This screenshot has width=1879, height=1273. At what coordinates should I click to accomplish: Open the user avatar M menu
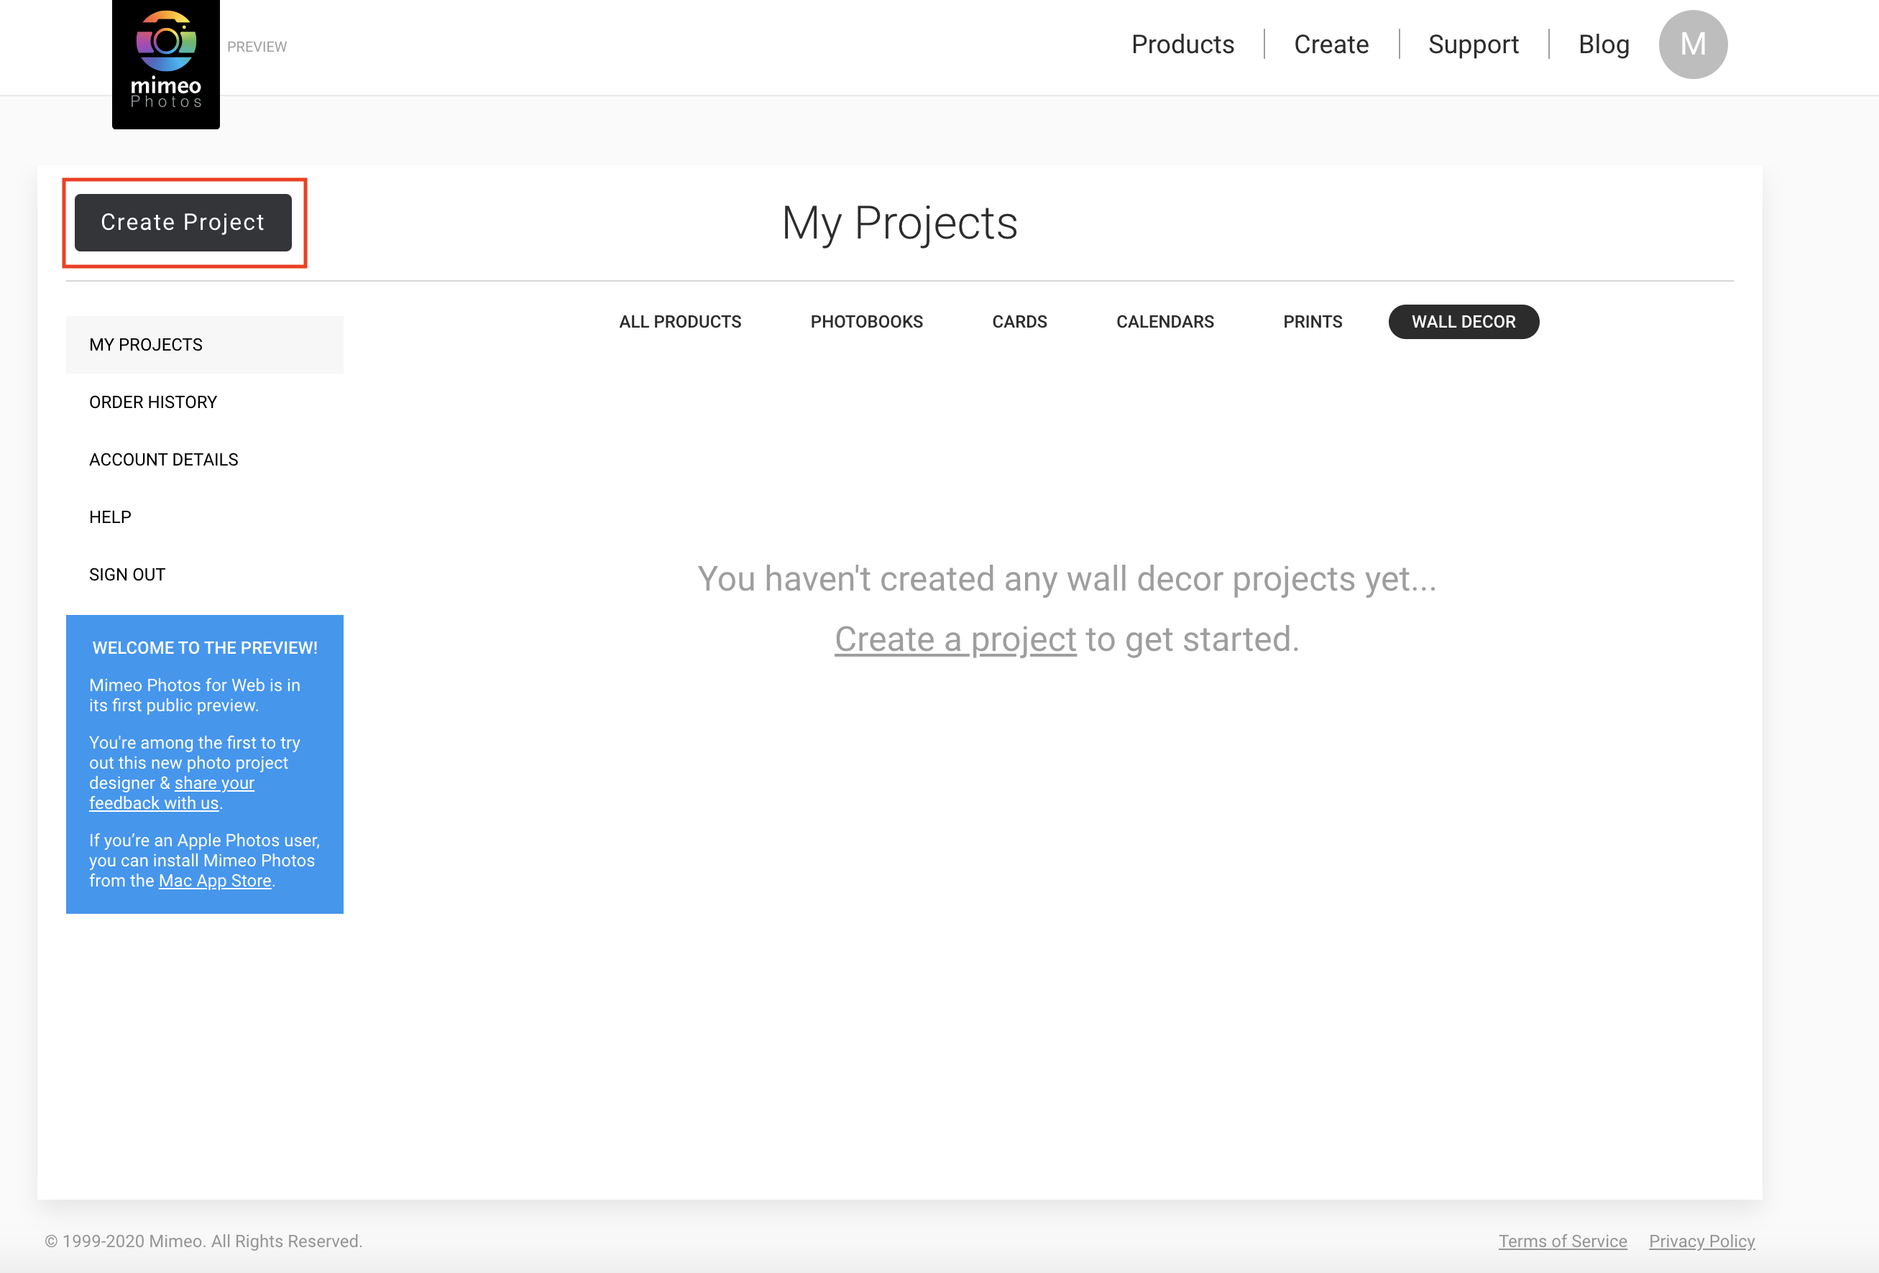1692,45
